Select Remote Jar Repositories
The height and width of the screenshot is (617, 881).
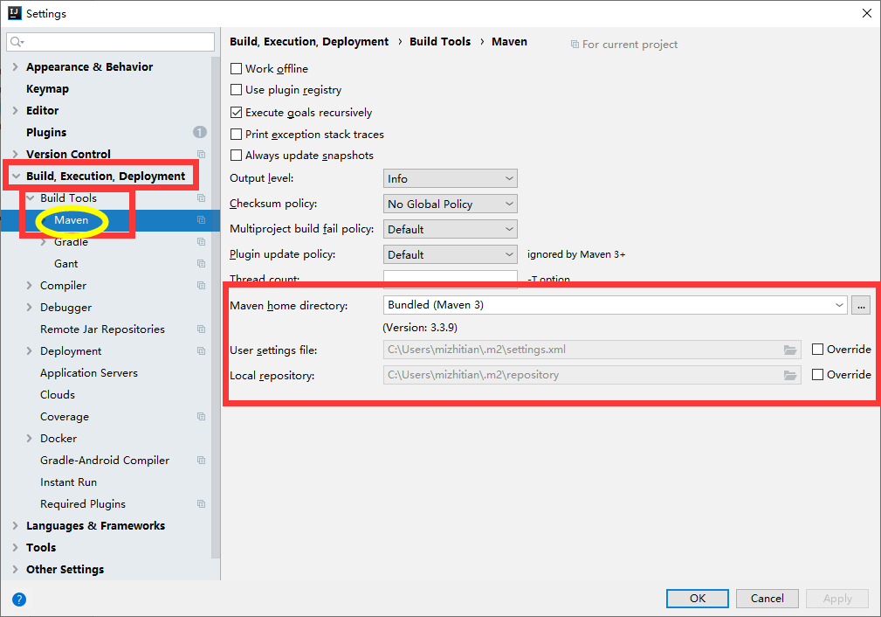102,329
